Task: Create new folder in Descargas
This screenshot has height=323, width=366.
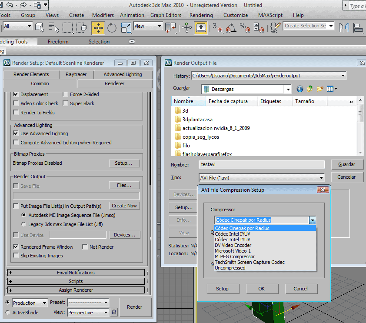Action: [320, 89]
